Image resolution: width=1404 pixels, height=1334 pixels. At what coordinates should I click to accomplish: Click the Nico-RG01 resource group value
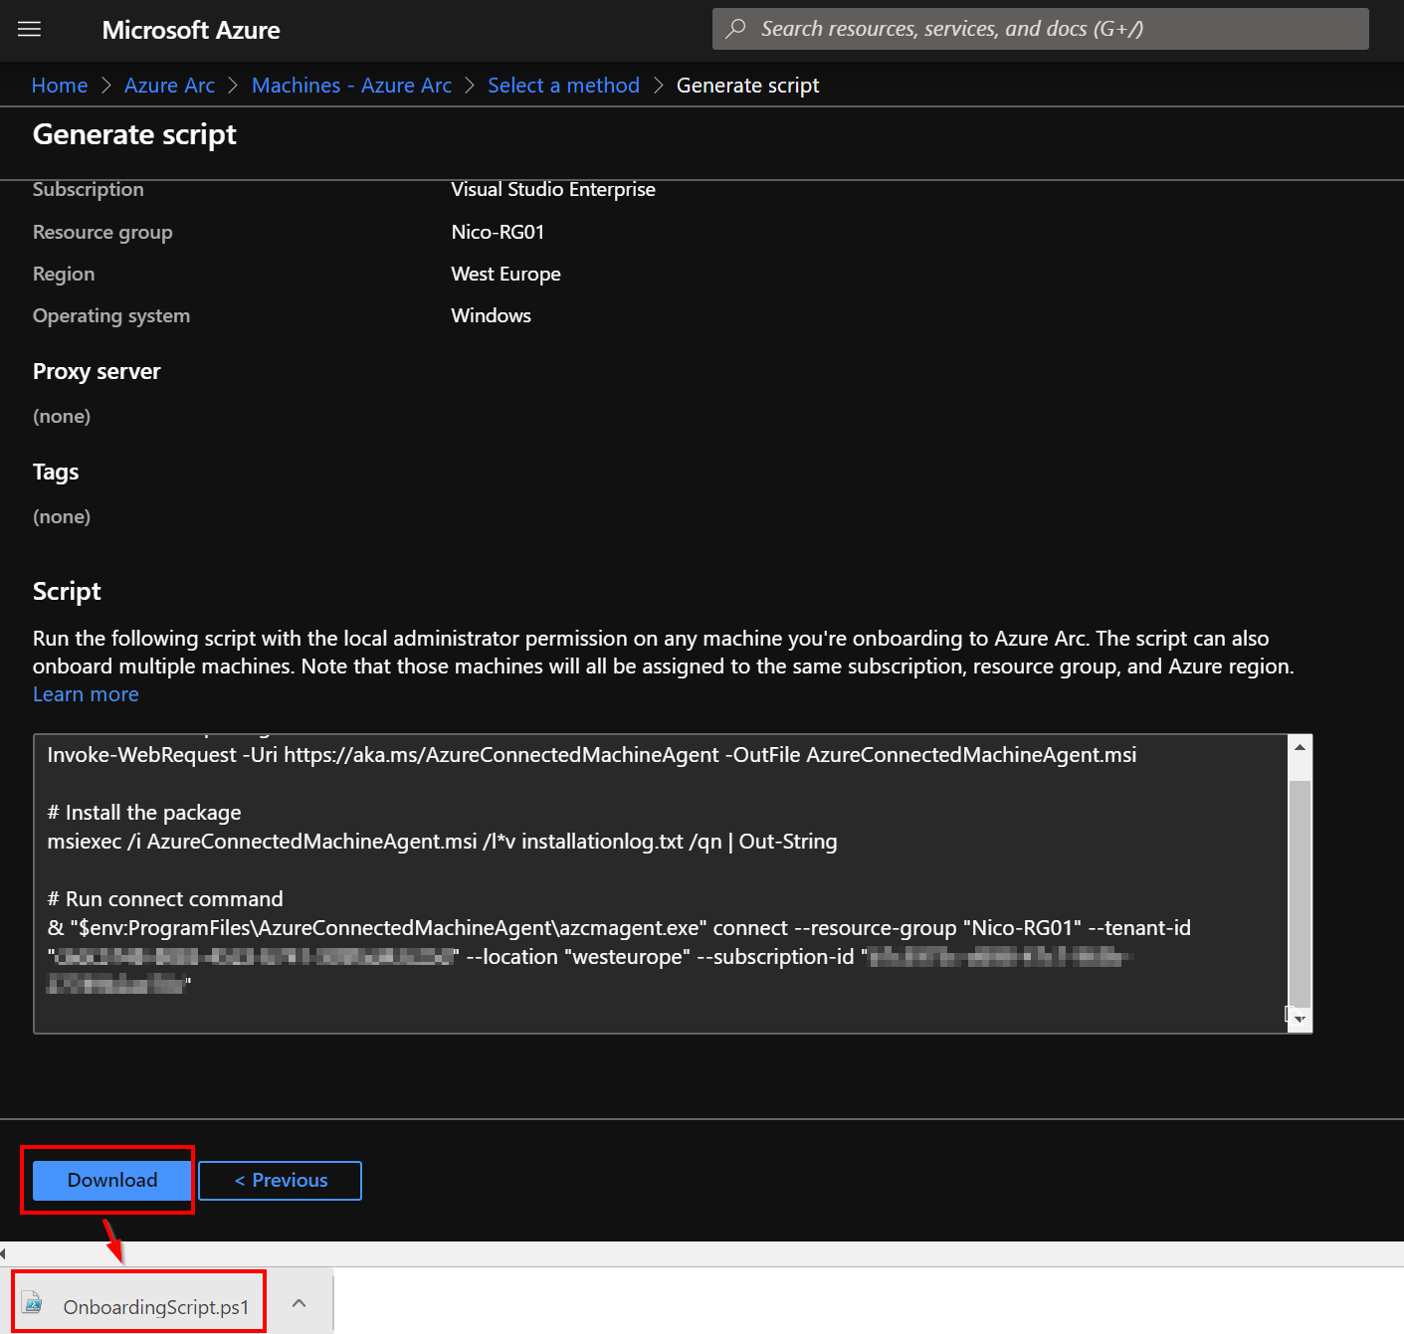click(x=498, y=232)
